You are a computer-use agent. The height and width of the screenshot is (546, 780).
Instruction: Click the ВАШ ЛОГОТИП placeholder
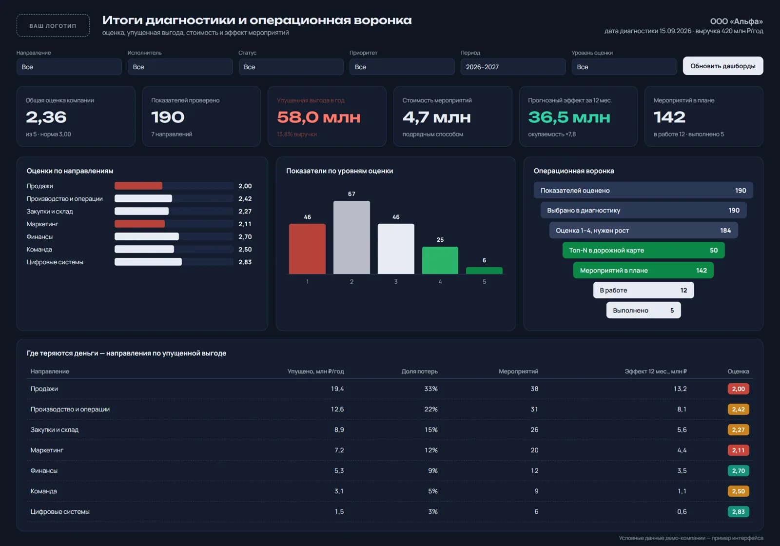tap(53, 25)
